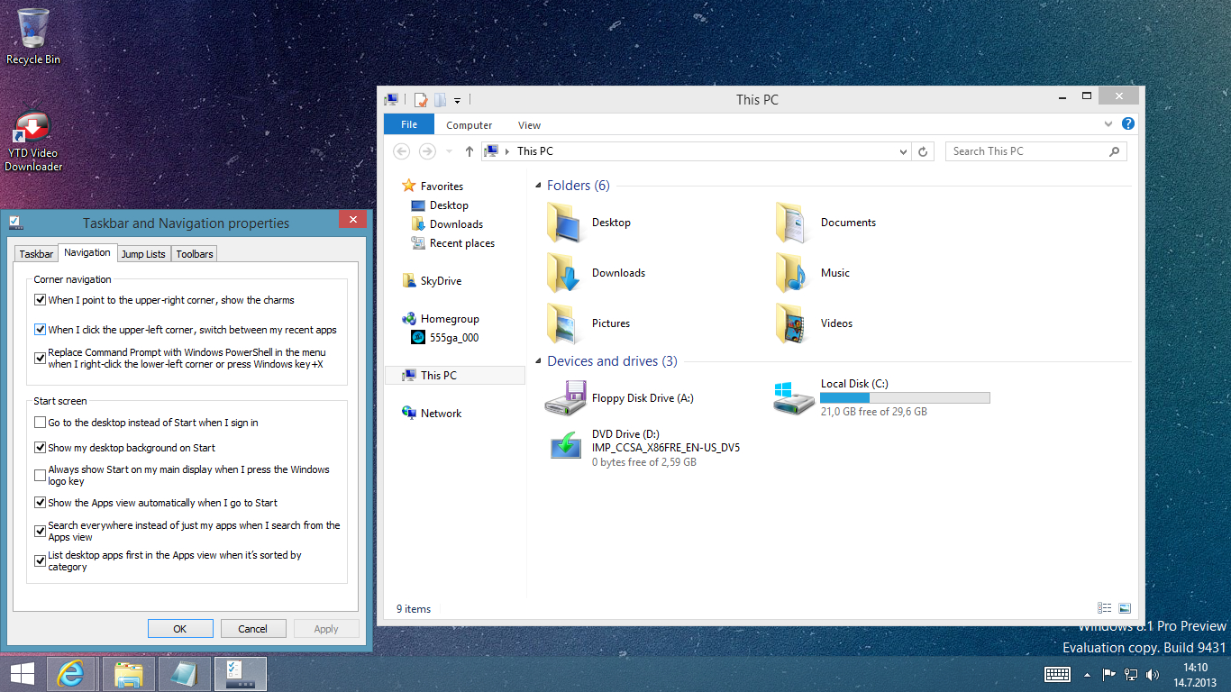Open the View ribbon tab
Viewport: 1231px width, 692px height.
click(x=529, y=125)
